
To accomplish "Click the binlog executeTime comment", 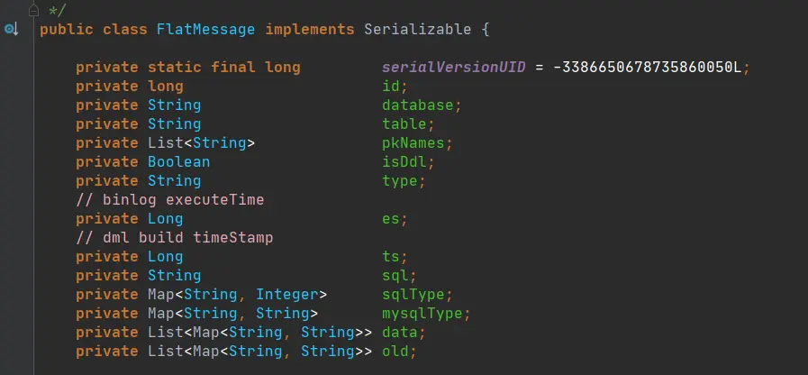I will click(x=170, y=199).
